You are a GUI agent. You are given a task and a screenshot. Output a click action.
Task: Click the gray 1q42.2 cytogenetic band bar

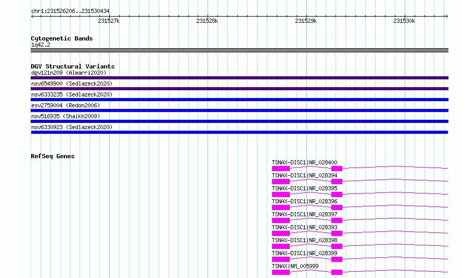pyautogui.click(x=239, y=50)
